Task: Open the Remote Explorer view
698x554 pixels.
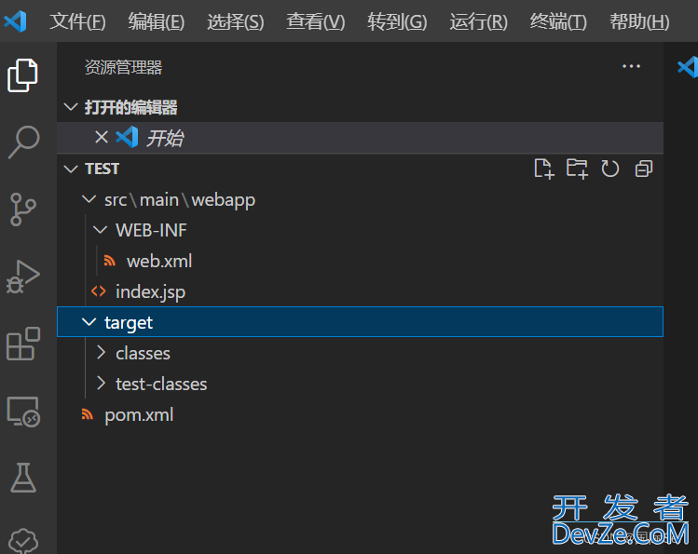Action: tap(23, 412)
